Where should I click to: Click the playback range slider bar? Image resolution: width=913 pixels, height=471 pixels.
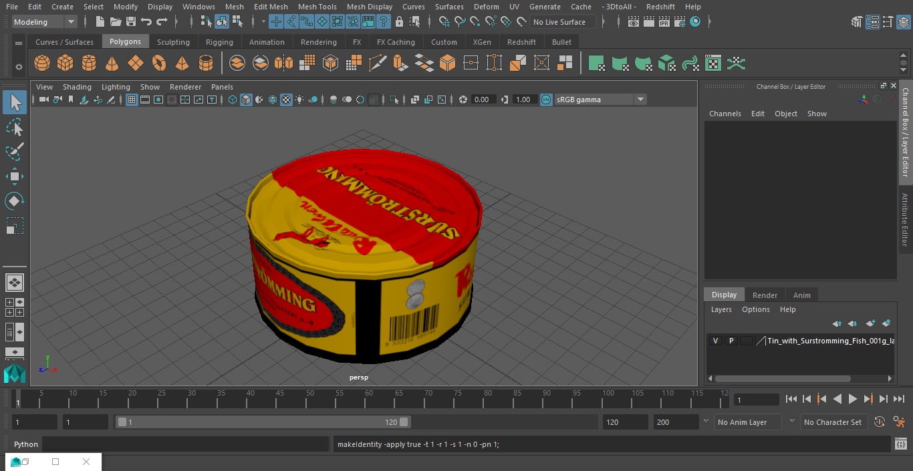click(x=263, y=422)
